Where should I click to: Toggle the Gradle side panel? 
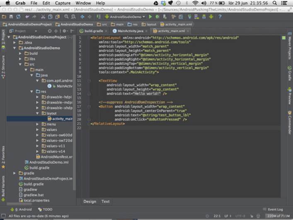click(x=289, y=73)
